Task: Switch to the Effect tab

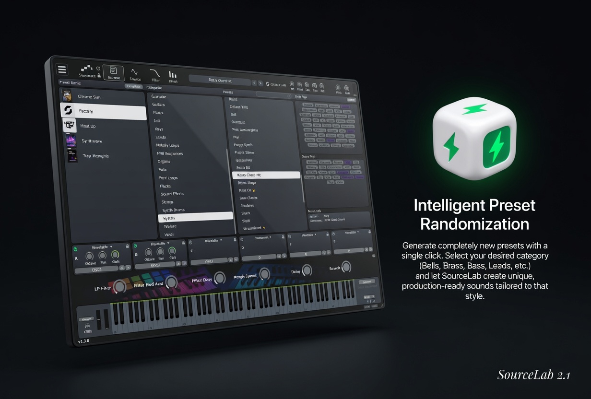Action: tap(173, 76)
